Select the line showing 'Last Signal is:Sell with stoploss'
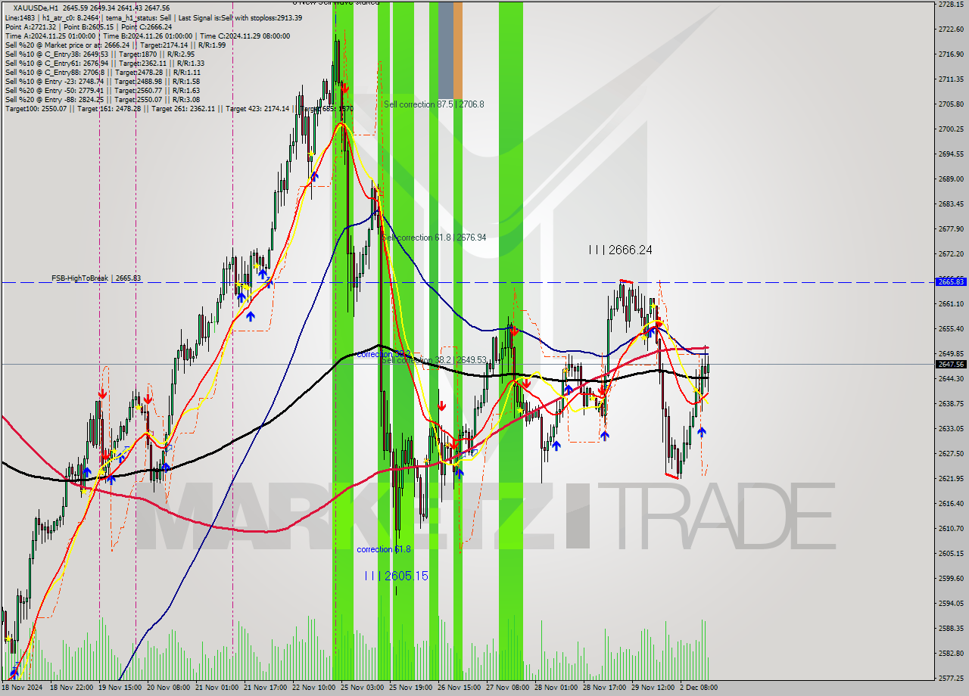Image resolution: width=969 pixels, height=696 pixels. pyautogui.click(x=152, y=17)
